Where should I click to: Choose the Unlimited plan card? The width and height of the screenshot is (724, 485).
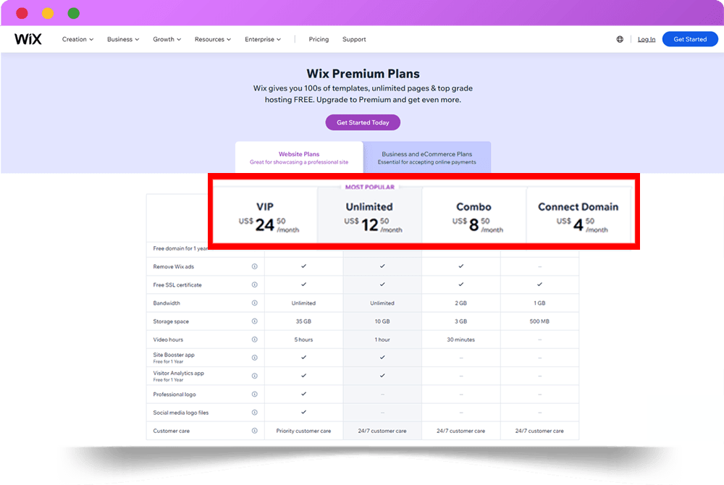click(x=369, y=215)
